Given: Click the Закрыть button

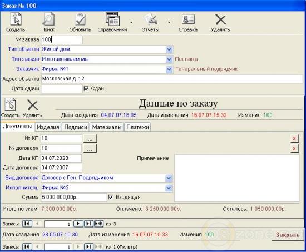Looking at the screenshot, I should (288, 235).
